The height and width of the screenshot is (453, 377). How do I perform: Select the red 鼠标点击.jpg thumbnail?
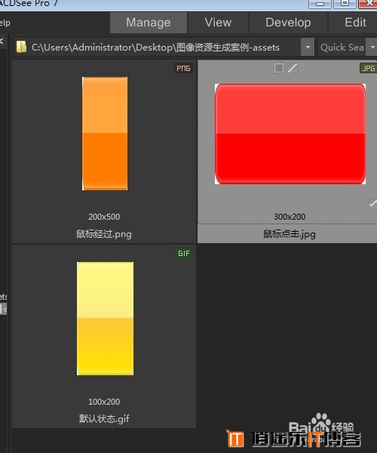pos(290,134)
